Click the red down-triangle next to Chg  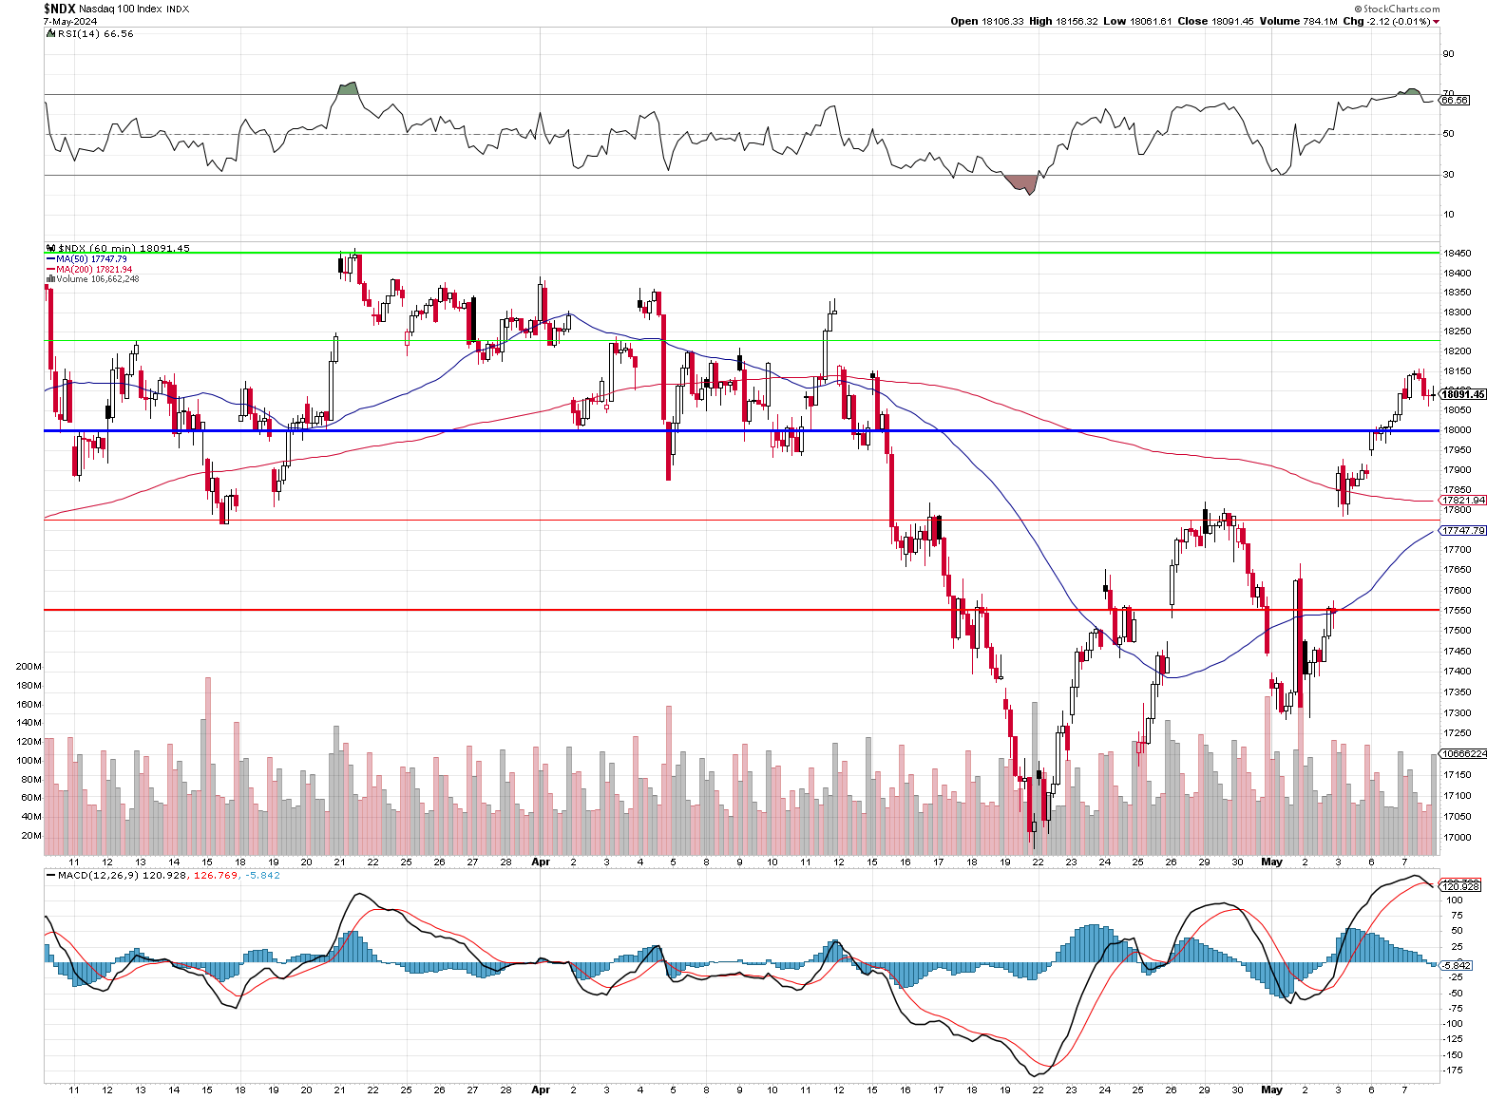coord(1436,22)
